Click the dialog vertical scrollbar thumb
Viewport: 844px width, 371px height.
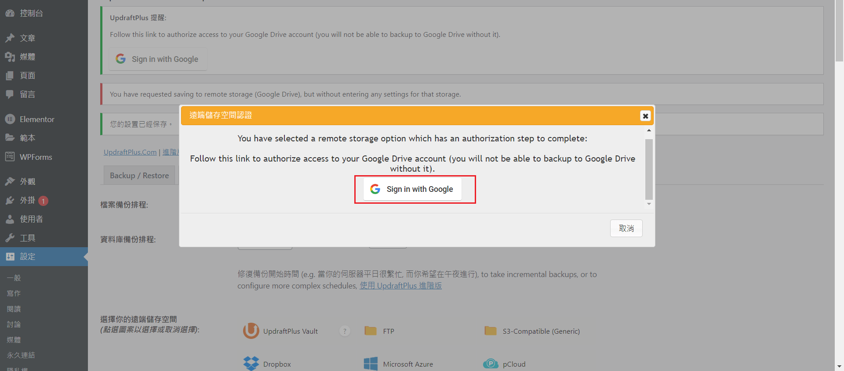click(649, 169)
